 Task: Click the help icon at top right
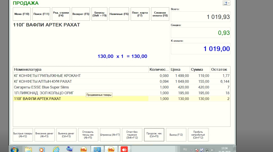tap(225, 3)
